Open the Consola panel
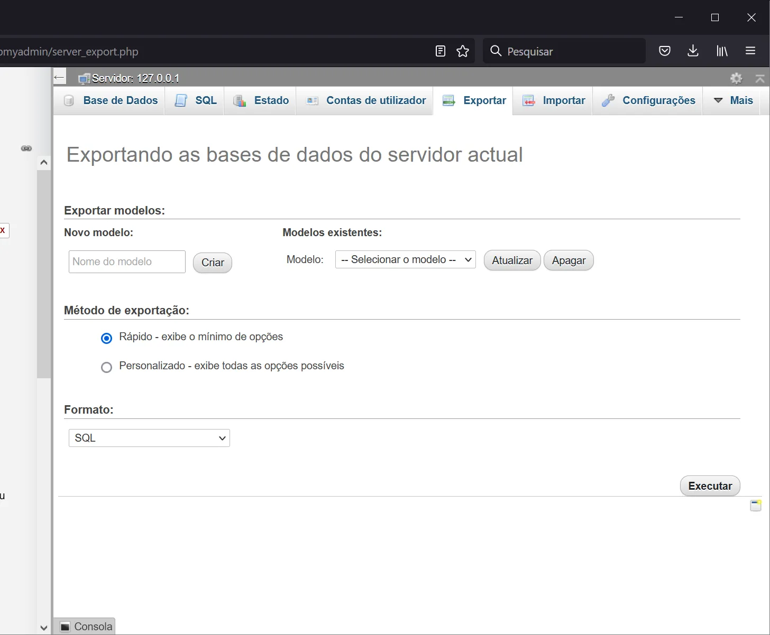 tap(84, 627)
